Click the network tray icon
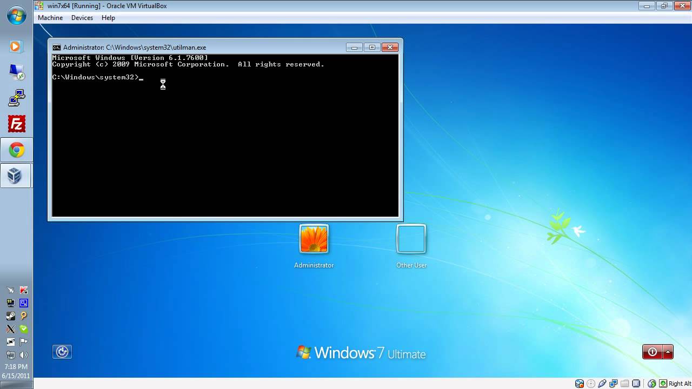The height and width of the screenshot is (389, 692). point(11,355)
